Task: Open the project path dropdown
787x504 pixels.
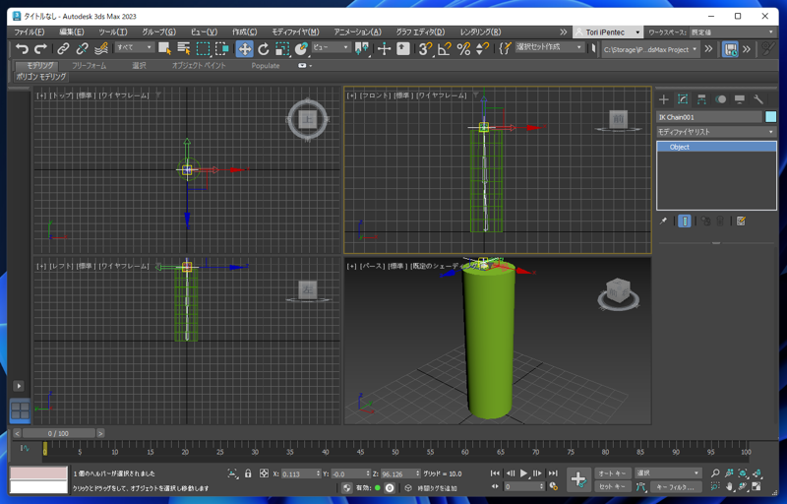Action: 650,49
